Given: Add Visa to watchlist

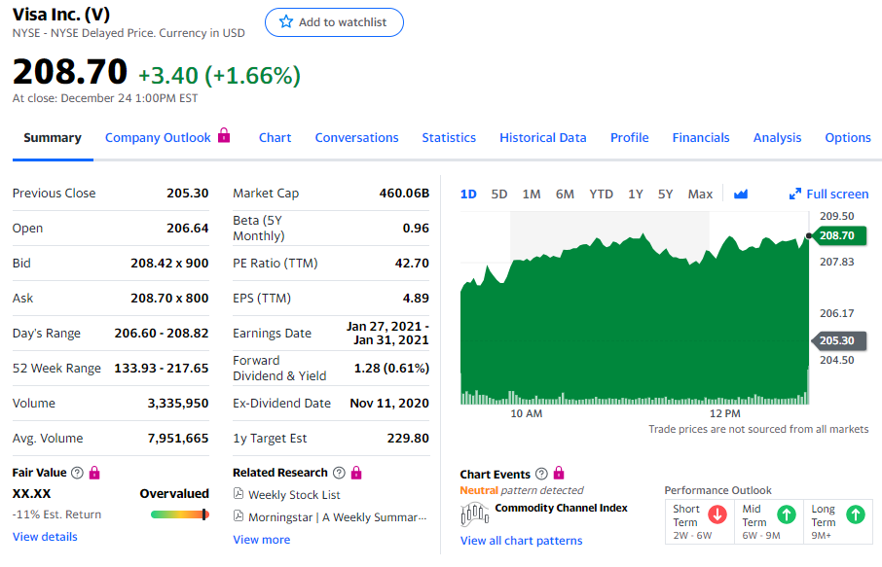Looking at the screenshot, I should pyautogui.click(x=334, y=22).
